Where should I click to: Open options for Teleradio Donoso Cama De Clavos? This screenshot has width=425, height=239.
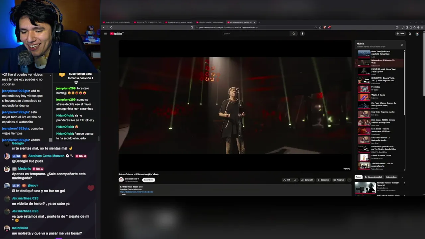coord(404,183)
